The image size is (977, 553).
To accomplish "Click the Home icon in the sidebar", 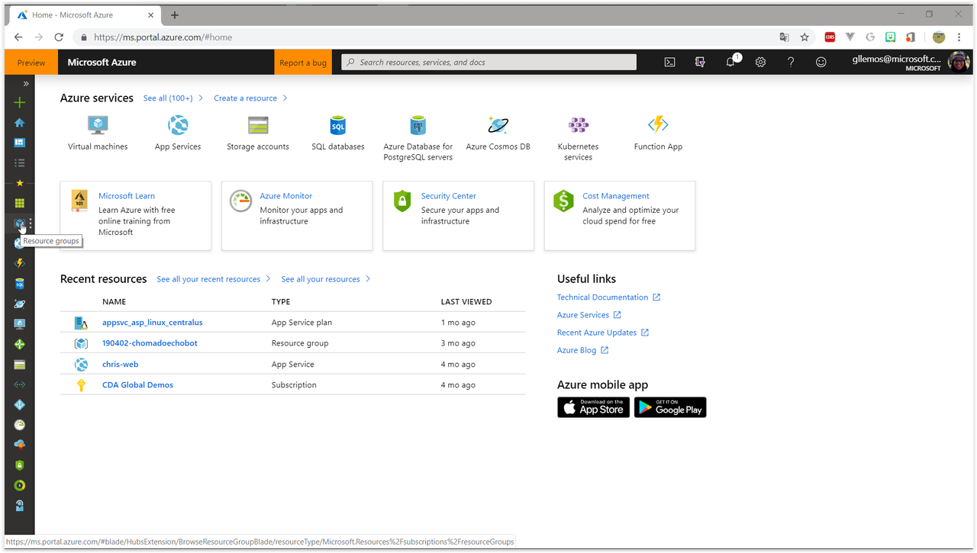I will tap(20, 122).
